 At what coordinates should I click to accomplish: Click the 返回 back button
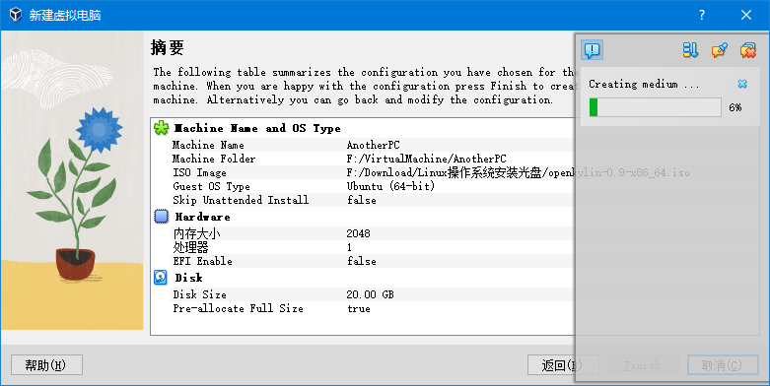[x=563, y=365]
